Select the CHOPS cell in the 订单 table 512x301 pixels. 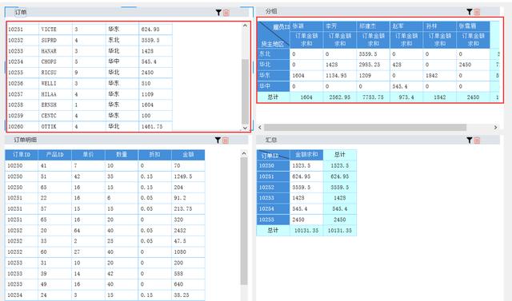coord(55,61)
